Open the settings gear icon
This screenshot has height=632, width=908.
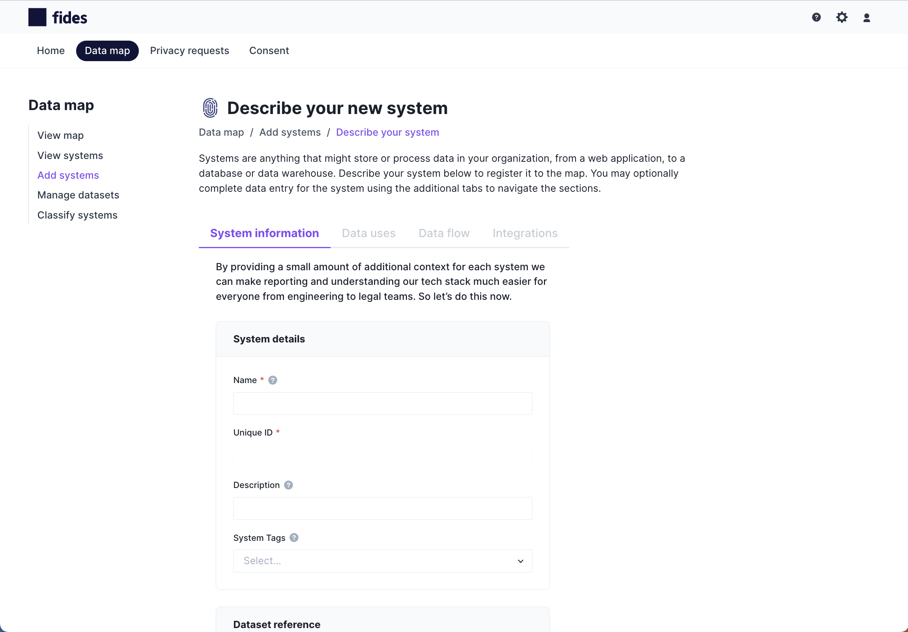click(842, 17)
